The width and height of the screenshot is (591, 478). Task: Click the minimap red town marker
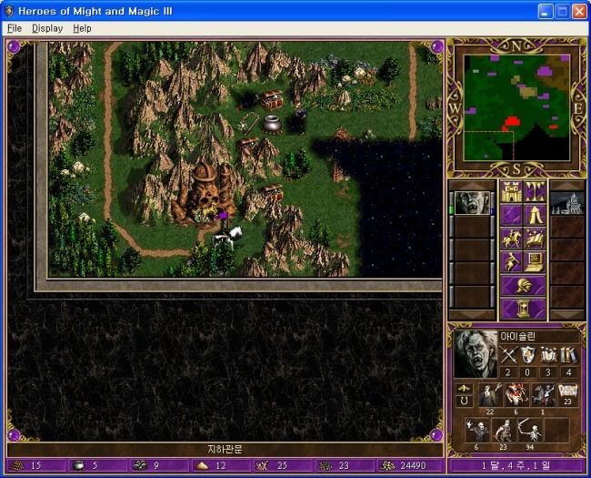[512, 122]
